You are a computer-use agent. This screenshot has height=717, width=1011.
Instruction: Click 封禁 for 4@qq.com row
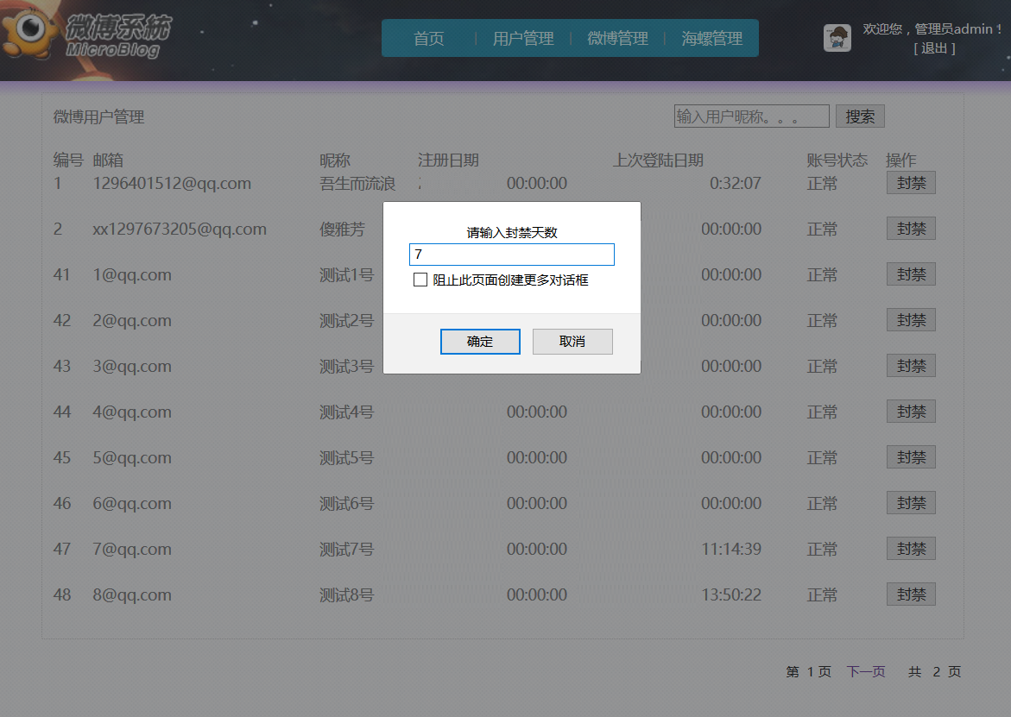pos(911,412)
